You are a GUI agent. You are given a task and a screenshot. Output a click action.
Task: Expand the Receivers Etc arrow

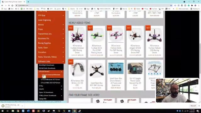click(x=63, y=38)
